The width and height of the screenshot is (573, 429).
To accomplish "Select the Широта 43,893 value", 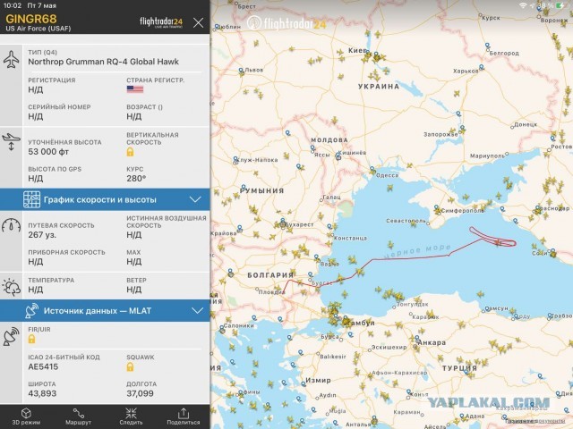I will coord(42,393).
